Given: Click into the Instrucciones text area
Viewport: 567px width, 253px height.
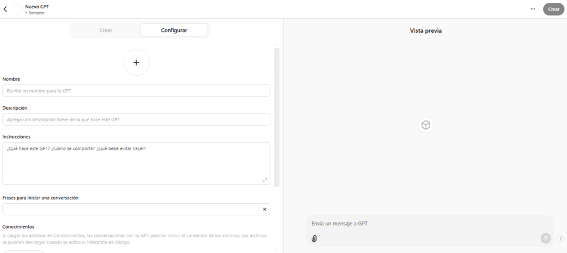Looking at the screenshot, I should tap(136, 163).
